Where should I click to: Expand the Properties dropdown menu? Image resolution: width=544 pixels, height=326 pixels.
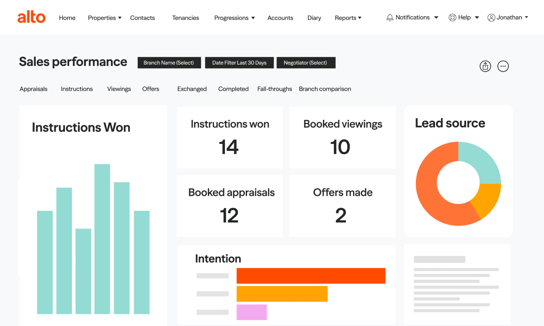point(104,18)
